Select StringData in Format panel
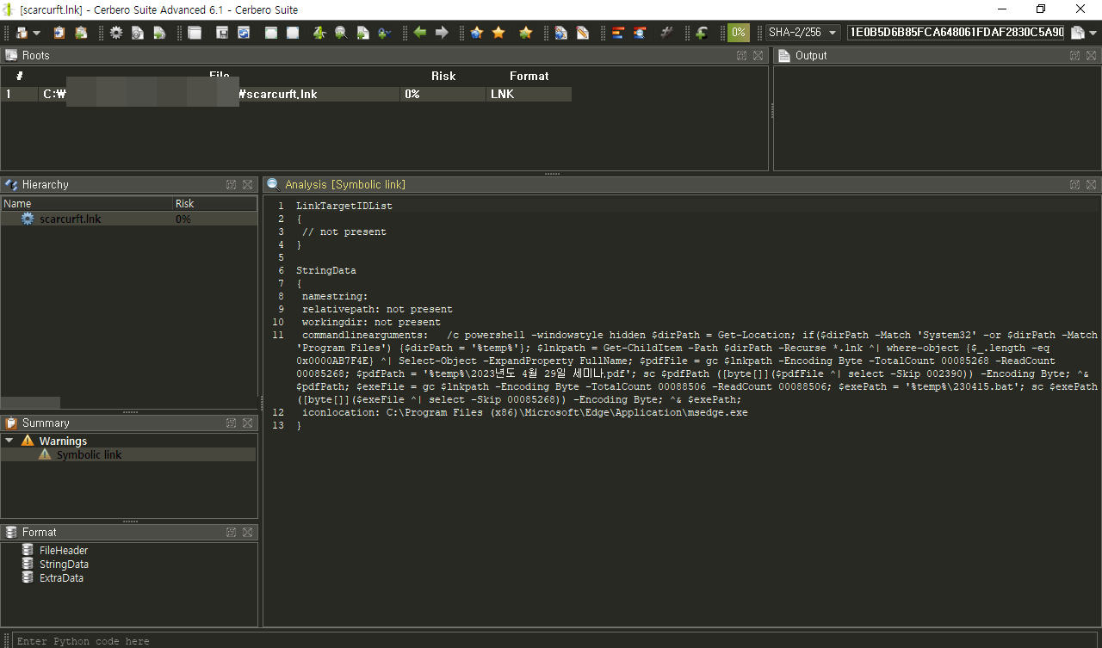Viewport: 1102px width, 648px height. pyautogui.click(x=64, y=565)
